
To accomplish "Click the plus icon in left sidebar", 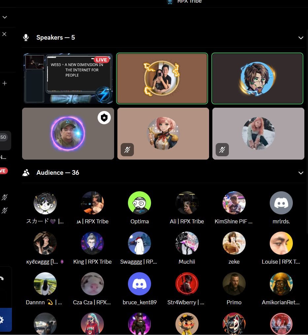I will pyautogui.click(x=5, y=83).
